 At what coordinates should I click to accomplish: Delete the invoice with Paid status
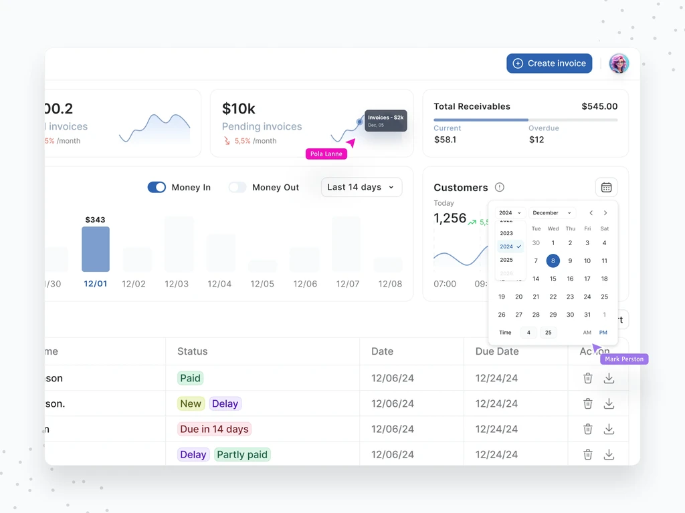tap(588, 378)
